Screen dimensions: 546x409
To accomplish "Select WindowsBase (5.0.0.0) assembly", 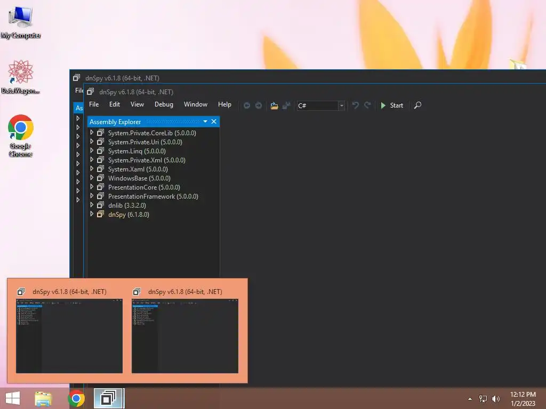I will pyautogui.click(x=139, y=178).
